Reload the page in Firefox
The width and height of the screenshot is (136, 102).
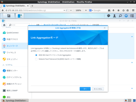(x=67, y=10)
